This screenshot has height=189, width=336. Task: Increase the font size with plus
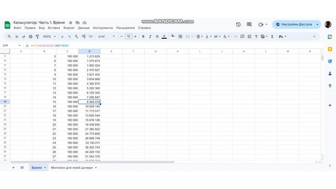(x=135, y=37)
